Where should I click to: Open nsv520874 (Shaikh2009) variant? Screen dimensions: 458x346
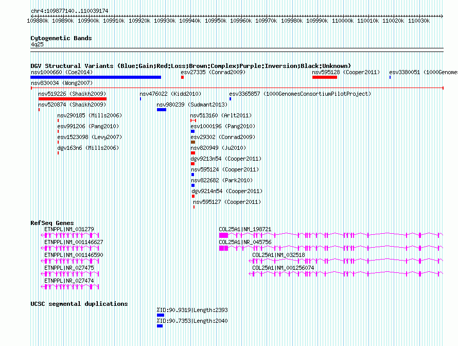click(x=72, y=105)
